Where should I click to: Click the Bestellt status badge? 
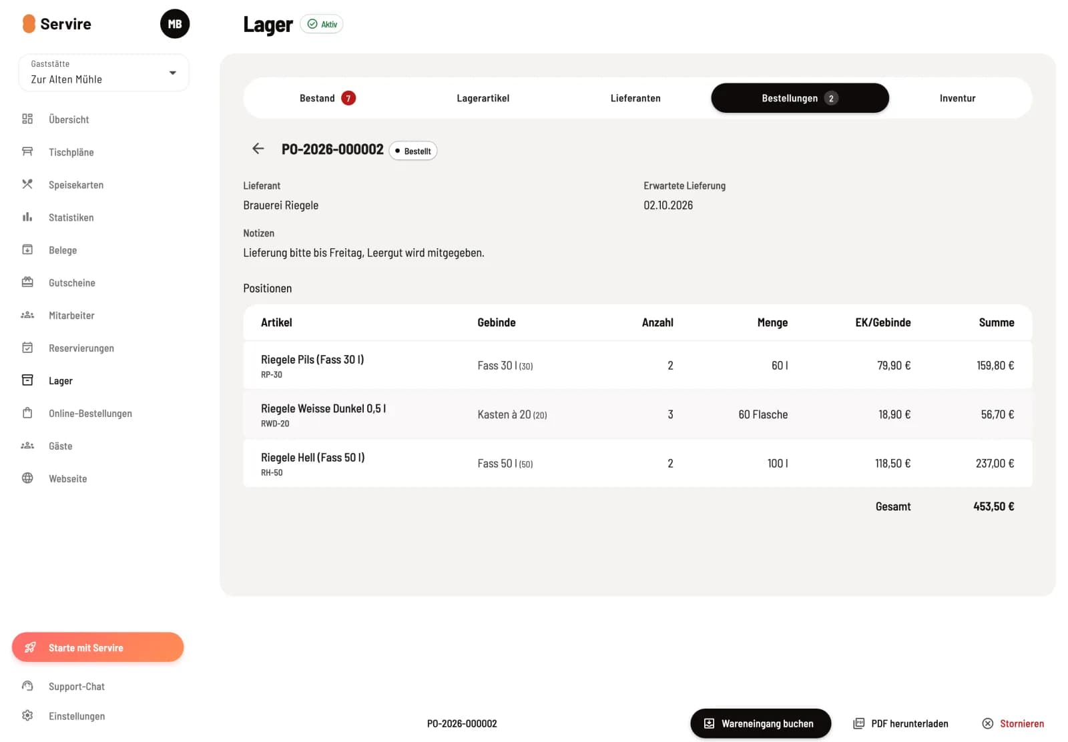pos(413,151)
